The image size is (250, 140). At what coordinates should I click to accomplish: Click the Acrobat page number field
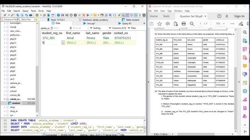point(200,24)
